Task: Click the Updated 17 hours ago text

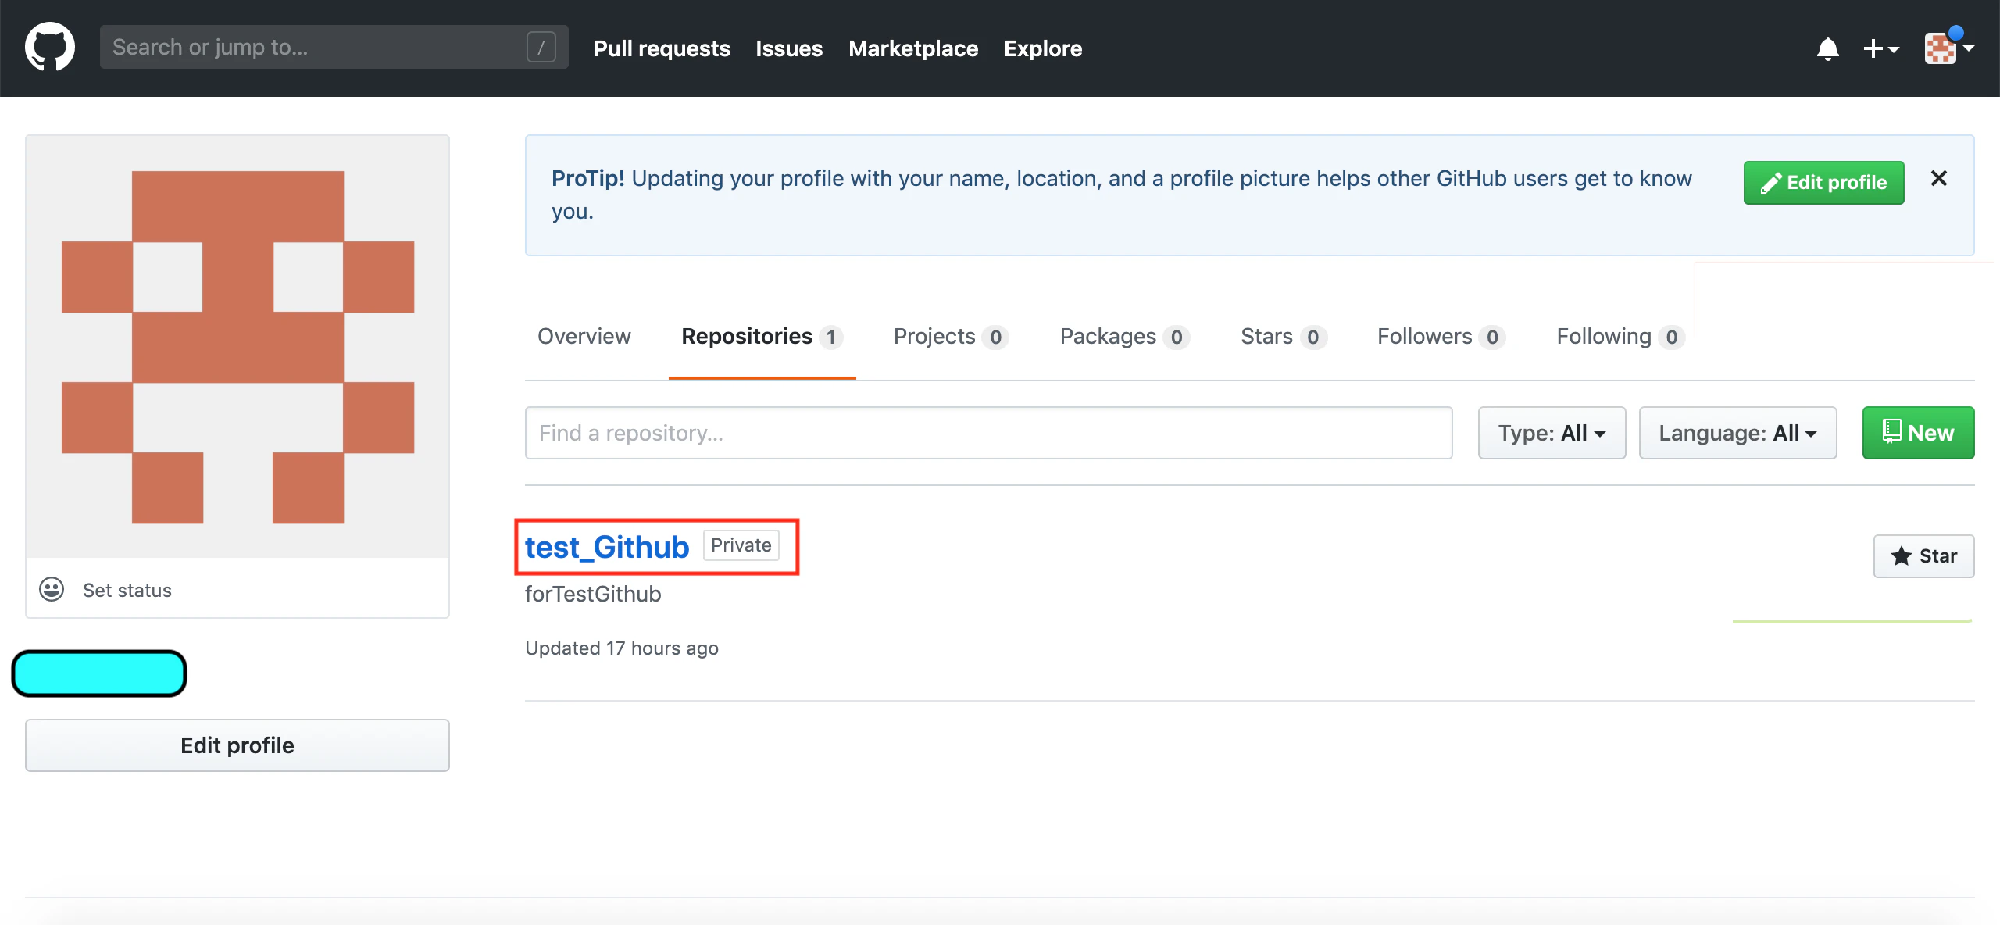Action: [x=622, y=648]
